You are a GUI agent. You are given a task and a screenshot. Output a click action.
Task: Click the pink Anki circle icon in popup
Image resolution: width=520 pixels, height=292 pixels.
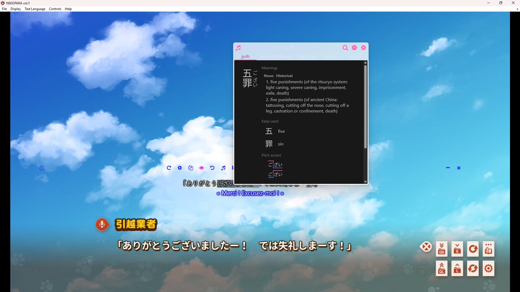(354, 48)
